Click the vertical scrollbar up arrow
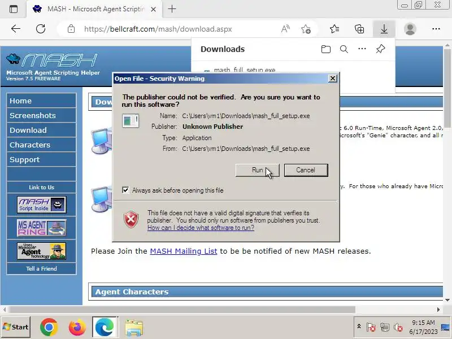The image size is (452, 339). tap(447, 46)
